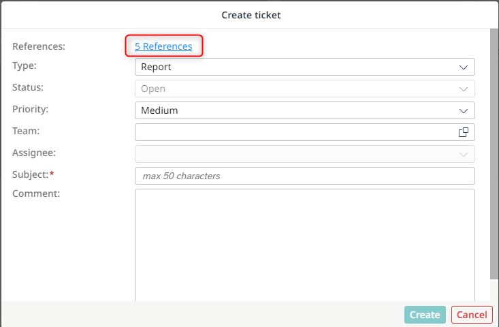Click the Create button
The height and width of the screenshot is (327, 499).
point(425,315)
